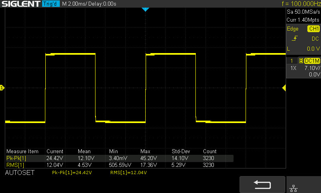321x193 pixels.
Task: Click the SIGLENT logo
Action: coord(21,4)
